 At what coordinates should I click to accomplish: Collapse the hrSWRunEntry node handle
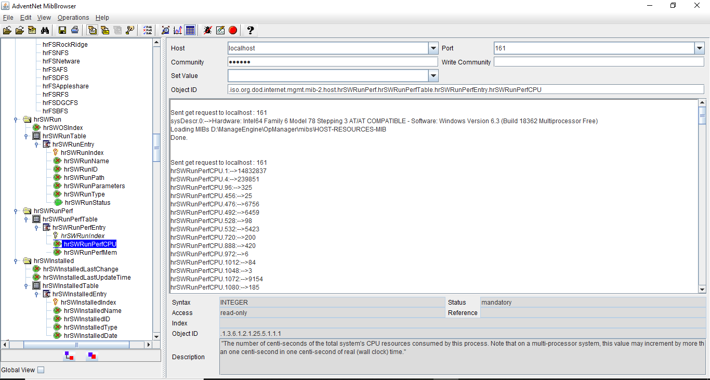coord(36,145)
